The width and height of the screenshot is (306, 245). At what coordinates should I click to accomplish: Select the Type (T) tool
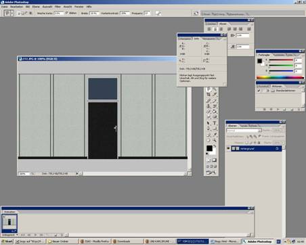[215, 123]
